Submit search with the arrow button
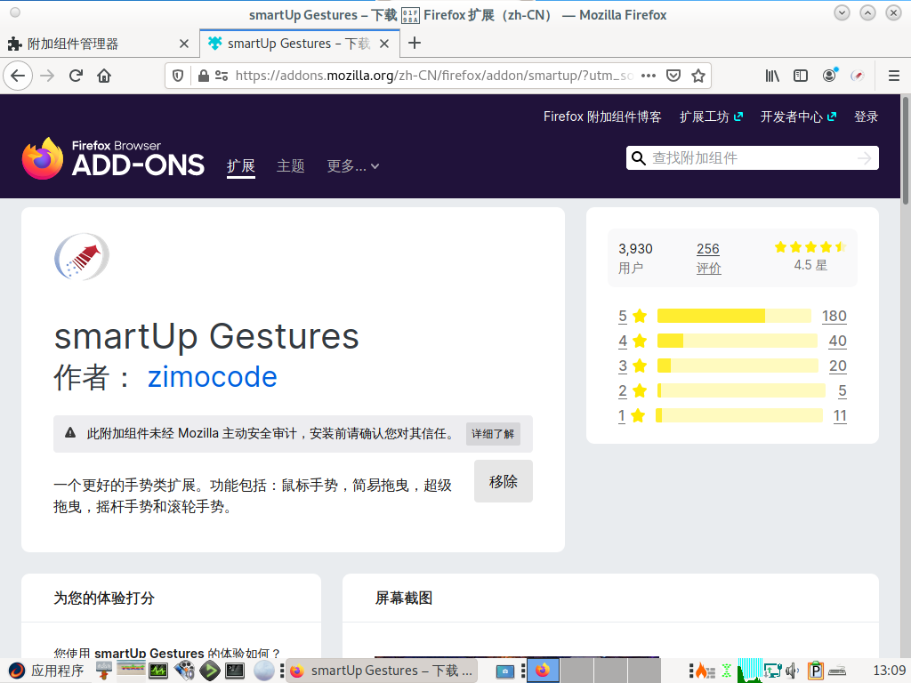The height and width of the screenshot is (683, 911). pyautogui.click(x=865, y=158)
